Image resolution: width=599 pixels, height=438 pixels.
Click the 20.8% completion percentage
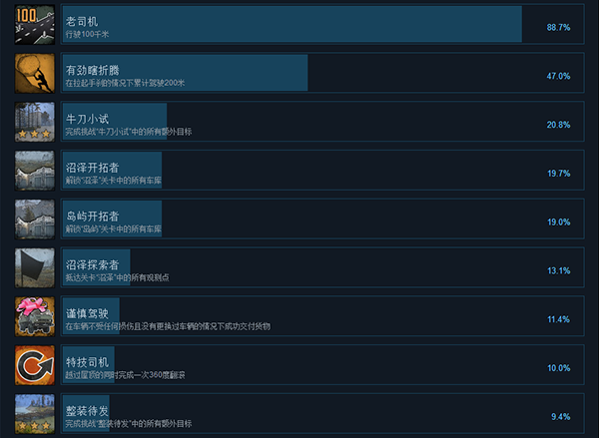click(x=558, y=125)
